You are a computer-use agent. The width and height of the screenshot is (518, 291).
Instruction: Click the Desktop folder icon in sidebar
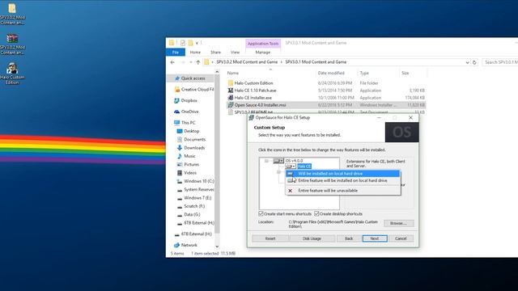pos(180,131)
